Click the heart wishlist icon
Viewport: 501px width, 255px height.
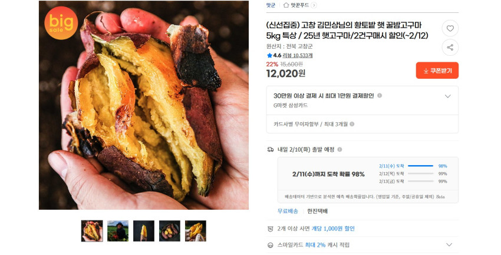coord(450,28)
